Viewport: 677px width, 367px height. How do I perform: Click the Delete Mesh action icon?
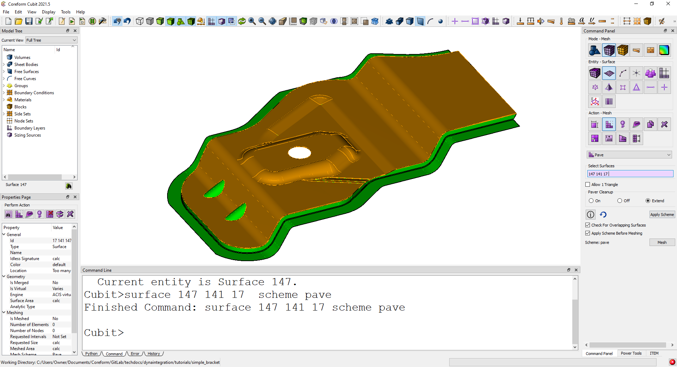664,125
